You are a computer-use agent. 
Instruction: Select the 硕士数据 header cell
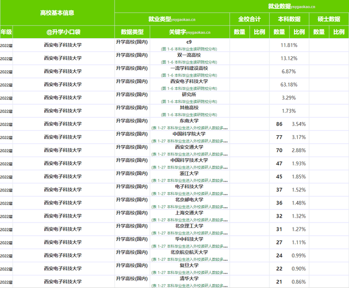pos(329,19)
